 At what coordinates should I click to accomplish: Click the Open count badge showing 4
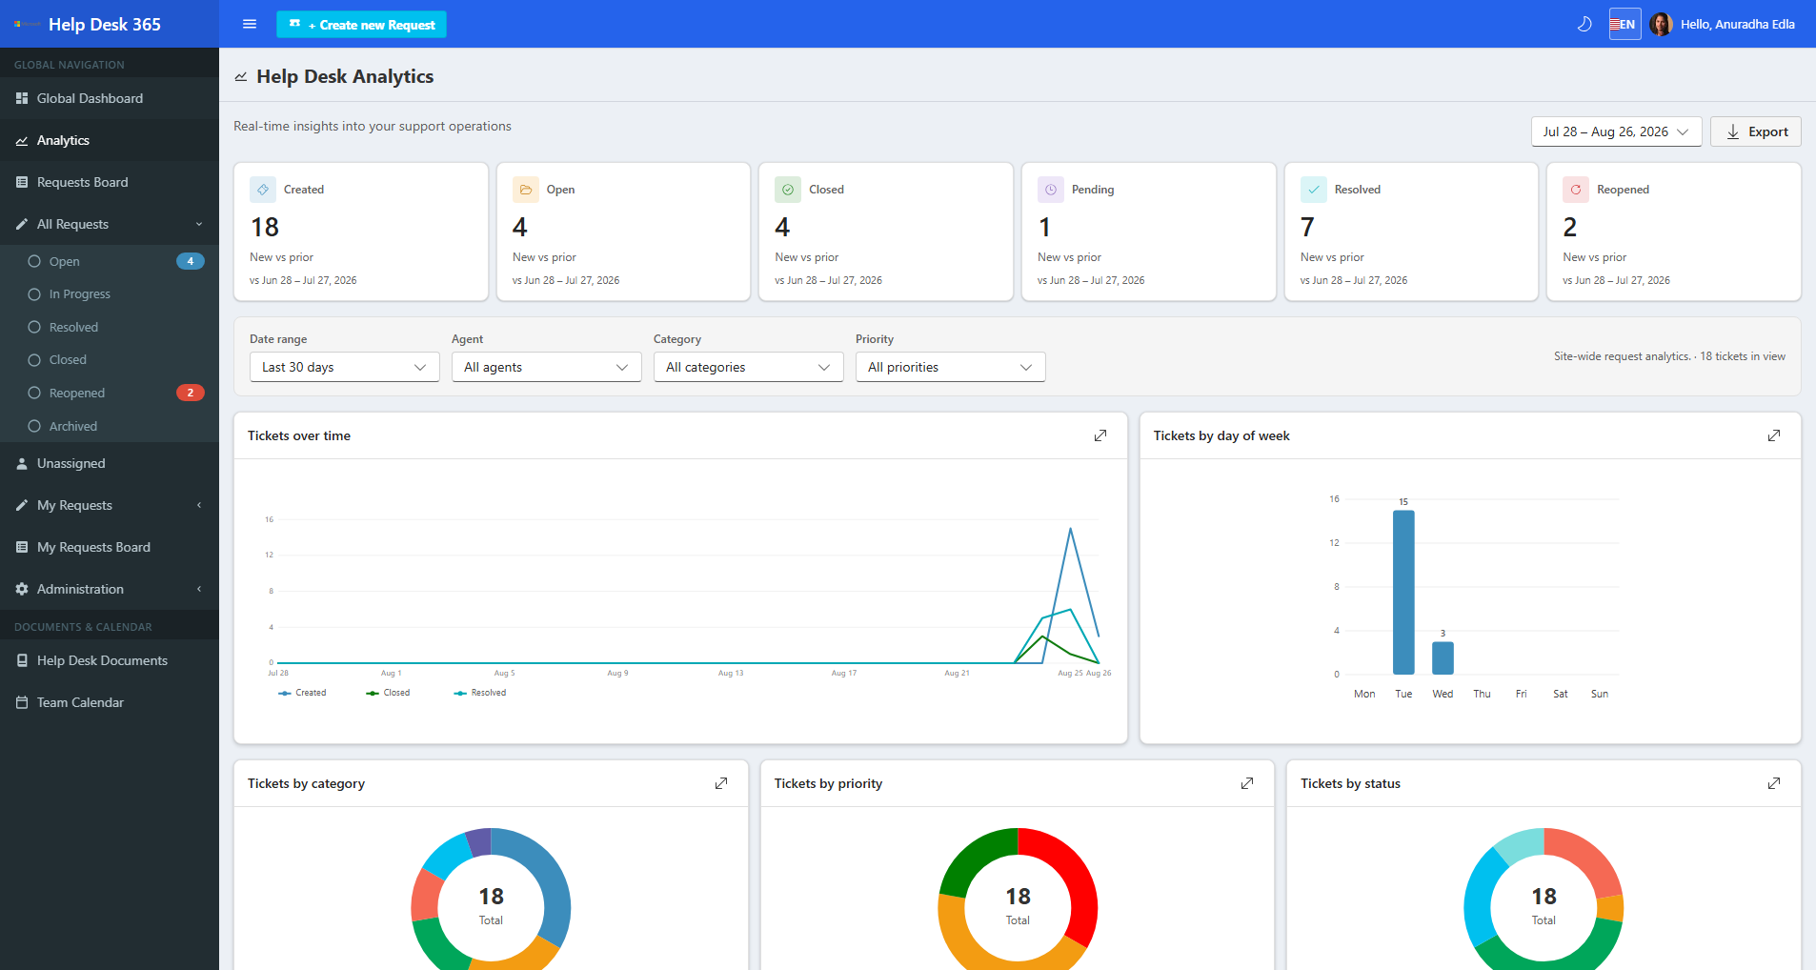(x=191, y=261)
